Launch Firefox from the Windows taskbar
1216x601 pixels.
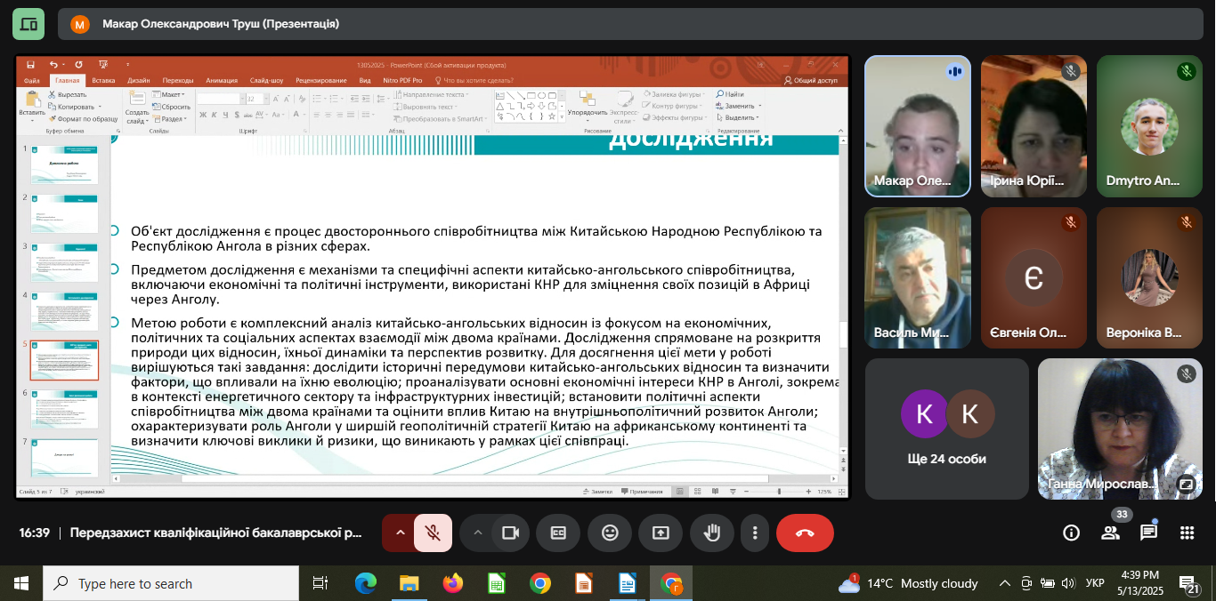(x=453, y=583)
